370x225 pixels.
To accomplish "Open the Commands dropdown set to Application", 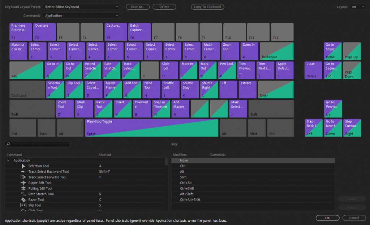I will 81,16.
